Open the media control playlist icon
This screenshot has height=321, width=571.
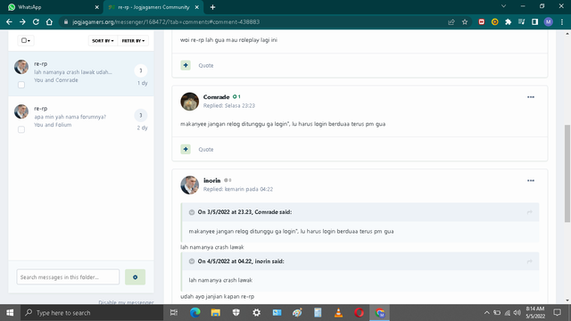pos(521,21)
